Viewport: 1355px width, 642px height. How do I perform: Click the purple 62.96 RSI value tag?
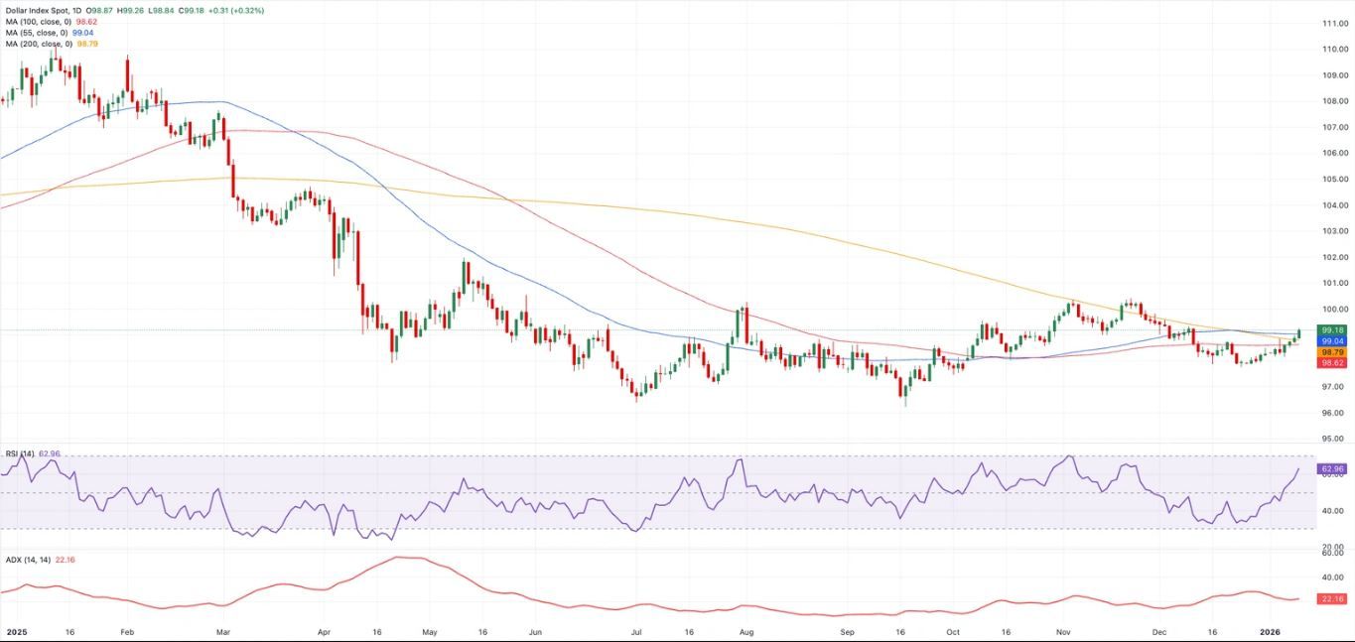[x=1332, y=468]
